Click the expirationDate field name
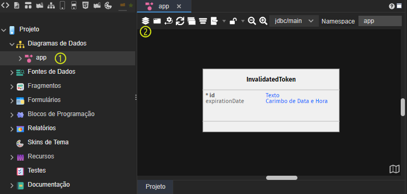The image size is (407, 194). pos(225,101)
